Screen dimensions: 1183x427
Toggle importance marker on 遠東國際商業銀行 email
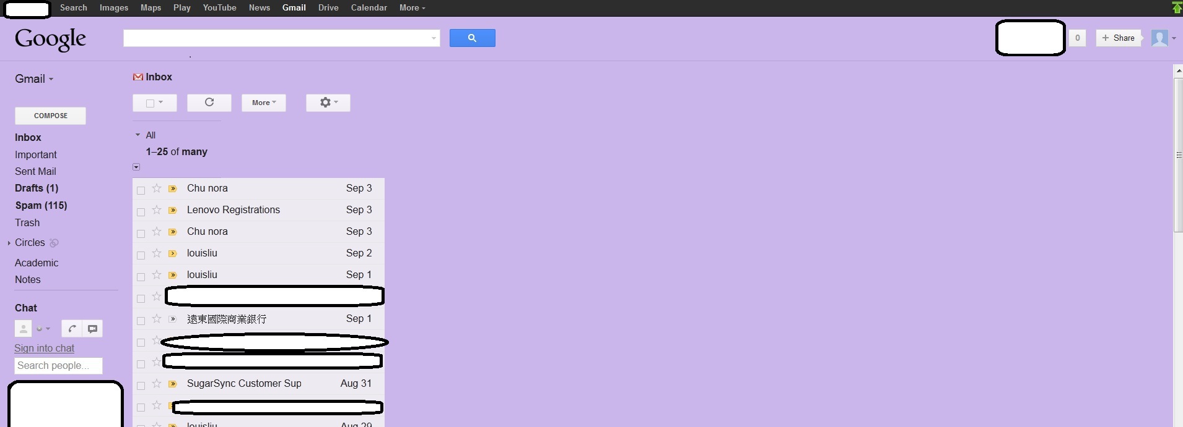pos(173,319)
